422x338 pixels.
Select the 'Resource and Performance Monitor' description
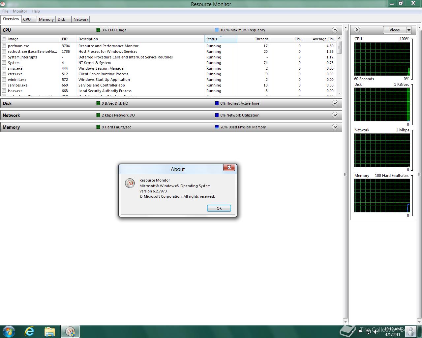pyautogui.click(x=108, y=46)
